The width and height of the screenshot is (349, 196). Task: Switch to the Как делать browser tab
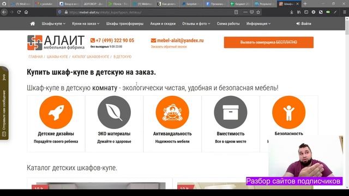pos(166,4)
